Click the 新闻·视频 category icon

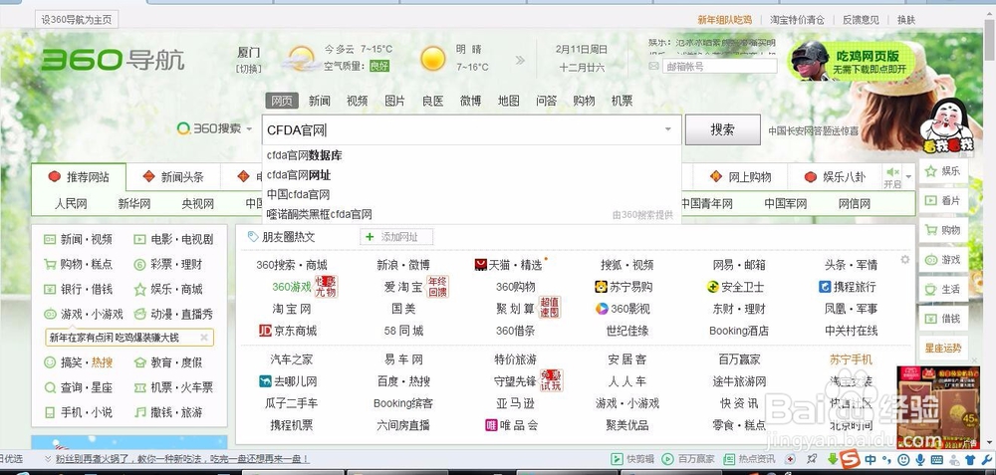tap(50, 239)
